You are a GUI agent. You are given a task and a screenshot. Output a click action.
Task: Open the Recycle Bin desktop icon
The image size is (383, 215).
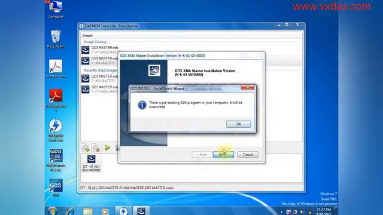56,39
